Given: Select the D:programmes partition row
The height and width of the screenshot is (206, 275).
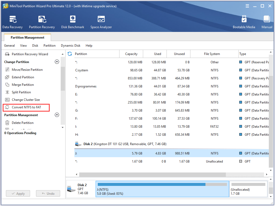Looking at the screenshot, I should (172, 86).
